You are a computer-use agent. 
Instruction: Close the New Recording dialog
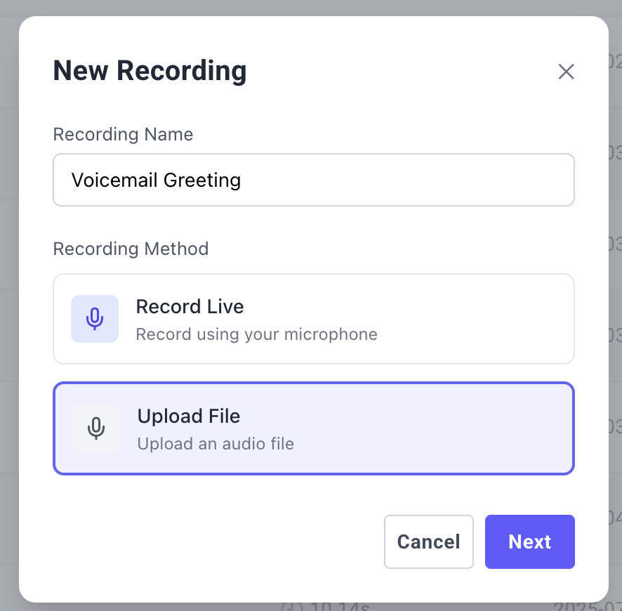point(566,72)
